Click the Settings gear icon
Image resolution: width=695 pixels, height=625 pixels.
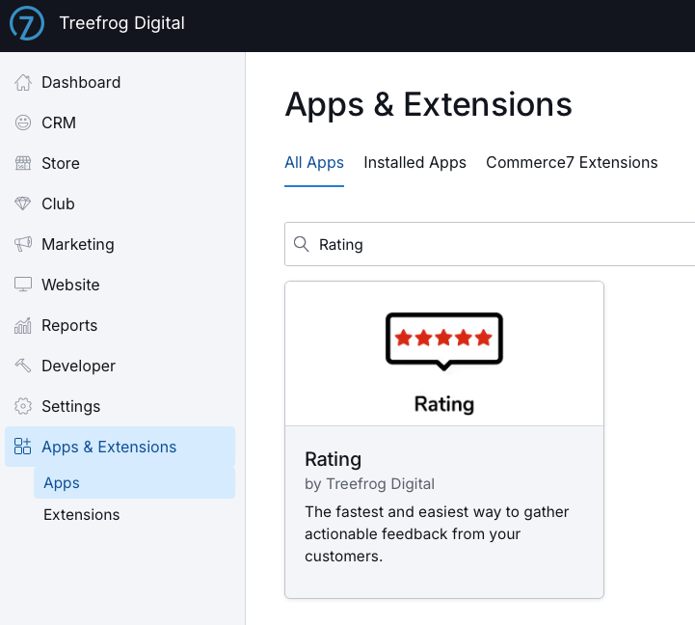point(23,406)
